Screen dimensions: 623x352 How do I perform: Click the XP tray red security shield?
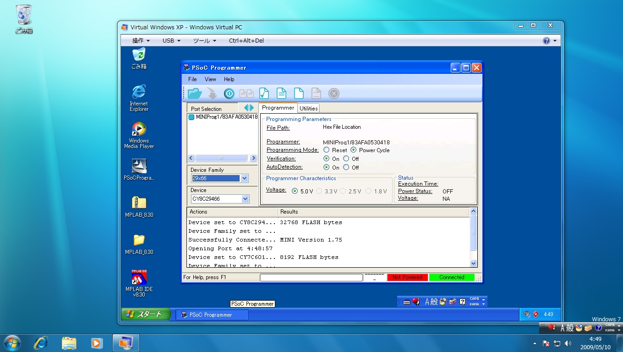click(x=536, y=314)
